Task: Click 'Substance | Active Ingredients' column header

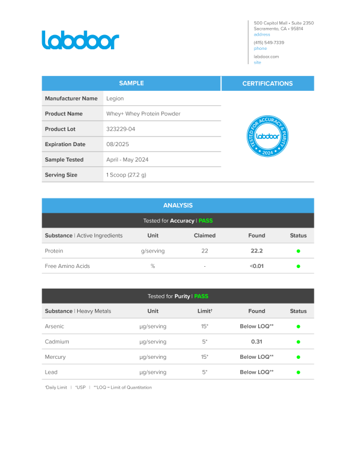Action: click(x=84, y=235)
